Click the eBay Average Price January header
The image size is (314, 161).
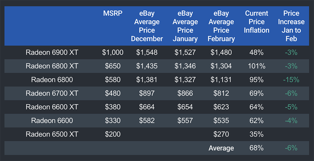185,26
